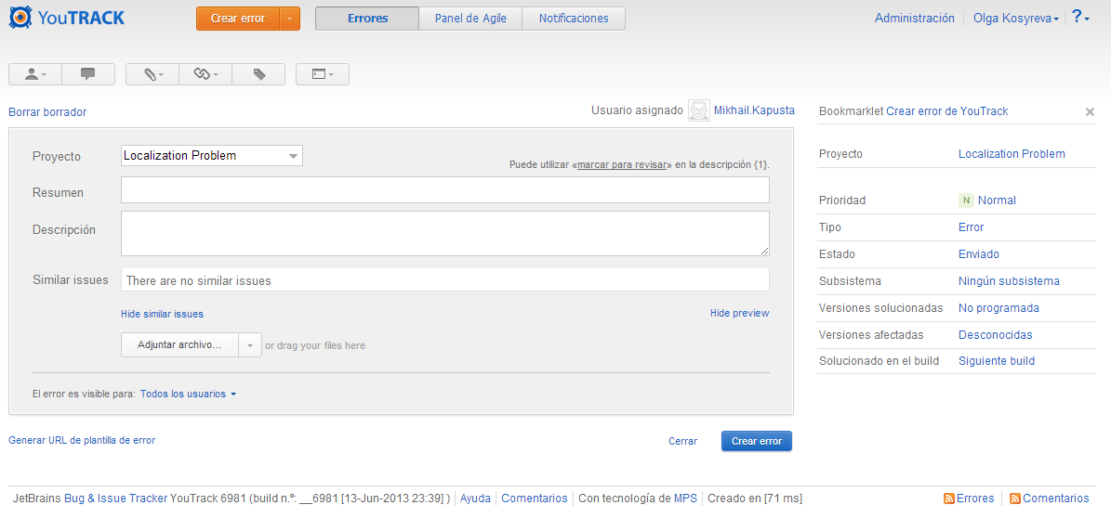Screen dimensions: 1111x518
Task: Click orange Crear error button at top
Action: [x=238, y=19]
